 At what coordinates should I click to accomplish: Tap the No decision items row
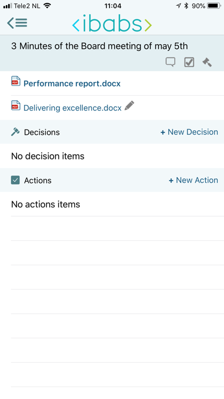tap(112, 156)
